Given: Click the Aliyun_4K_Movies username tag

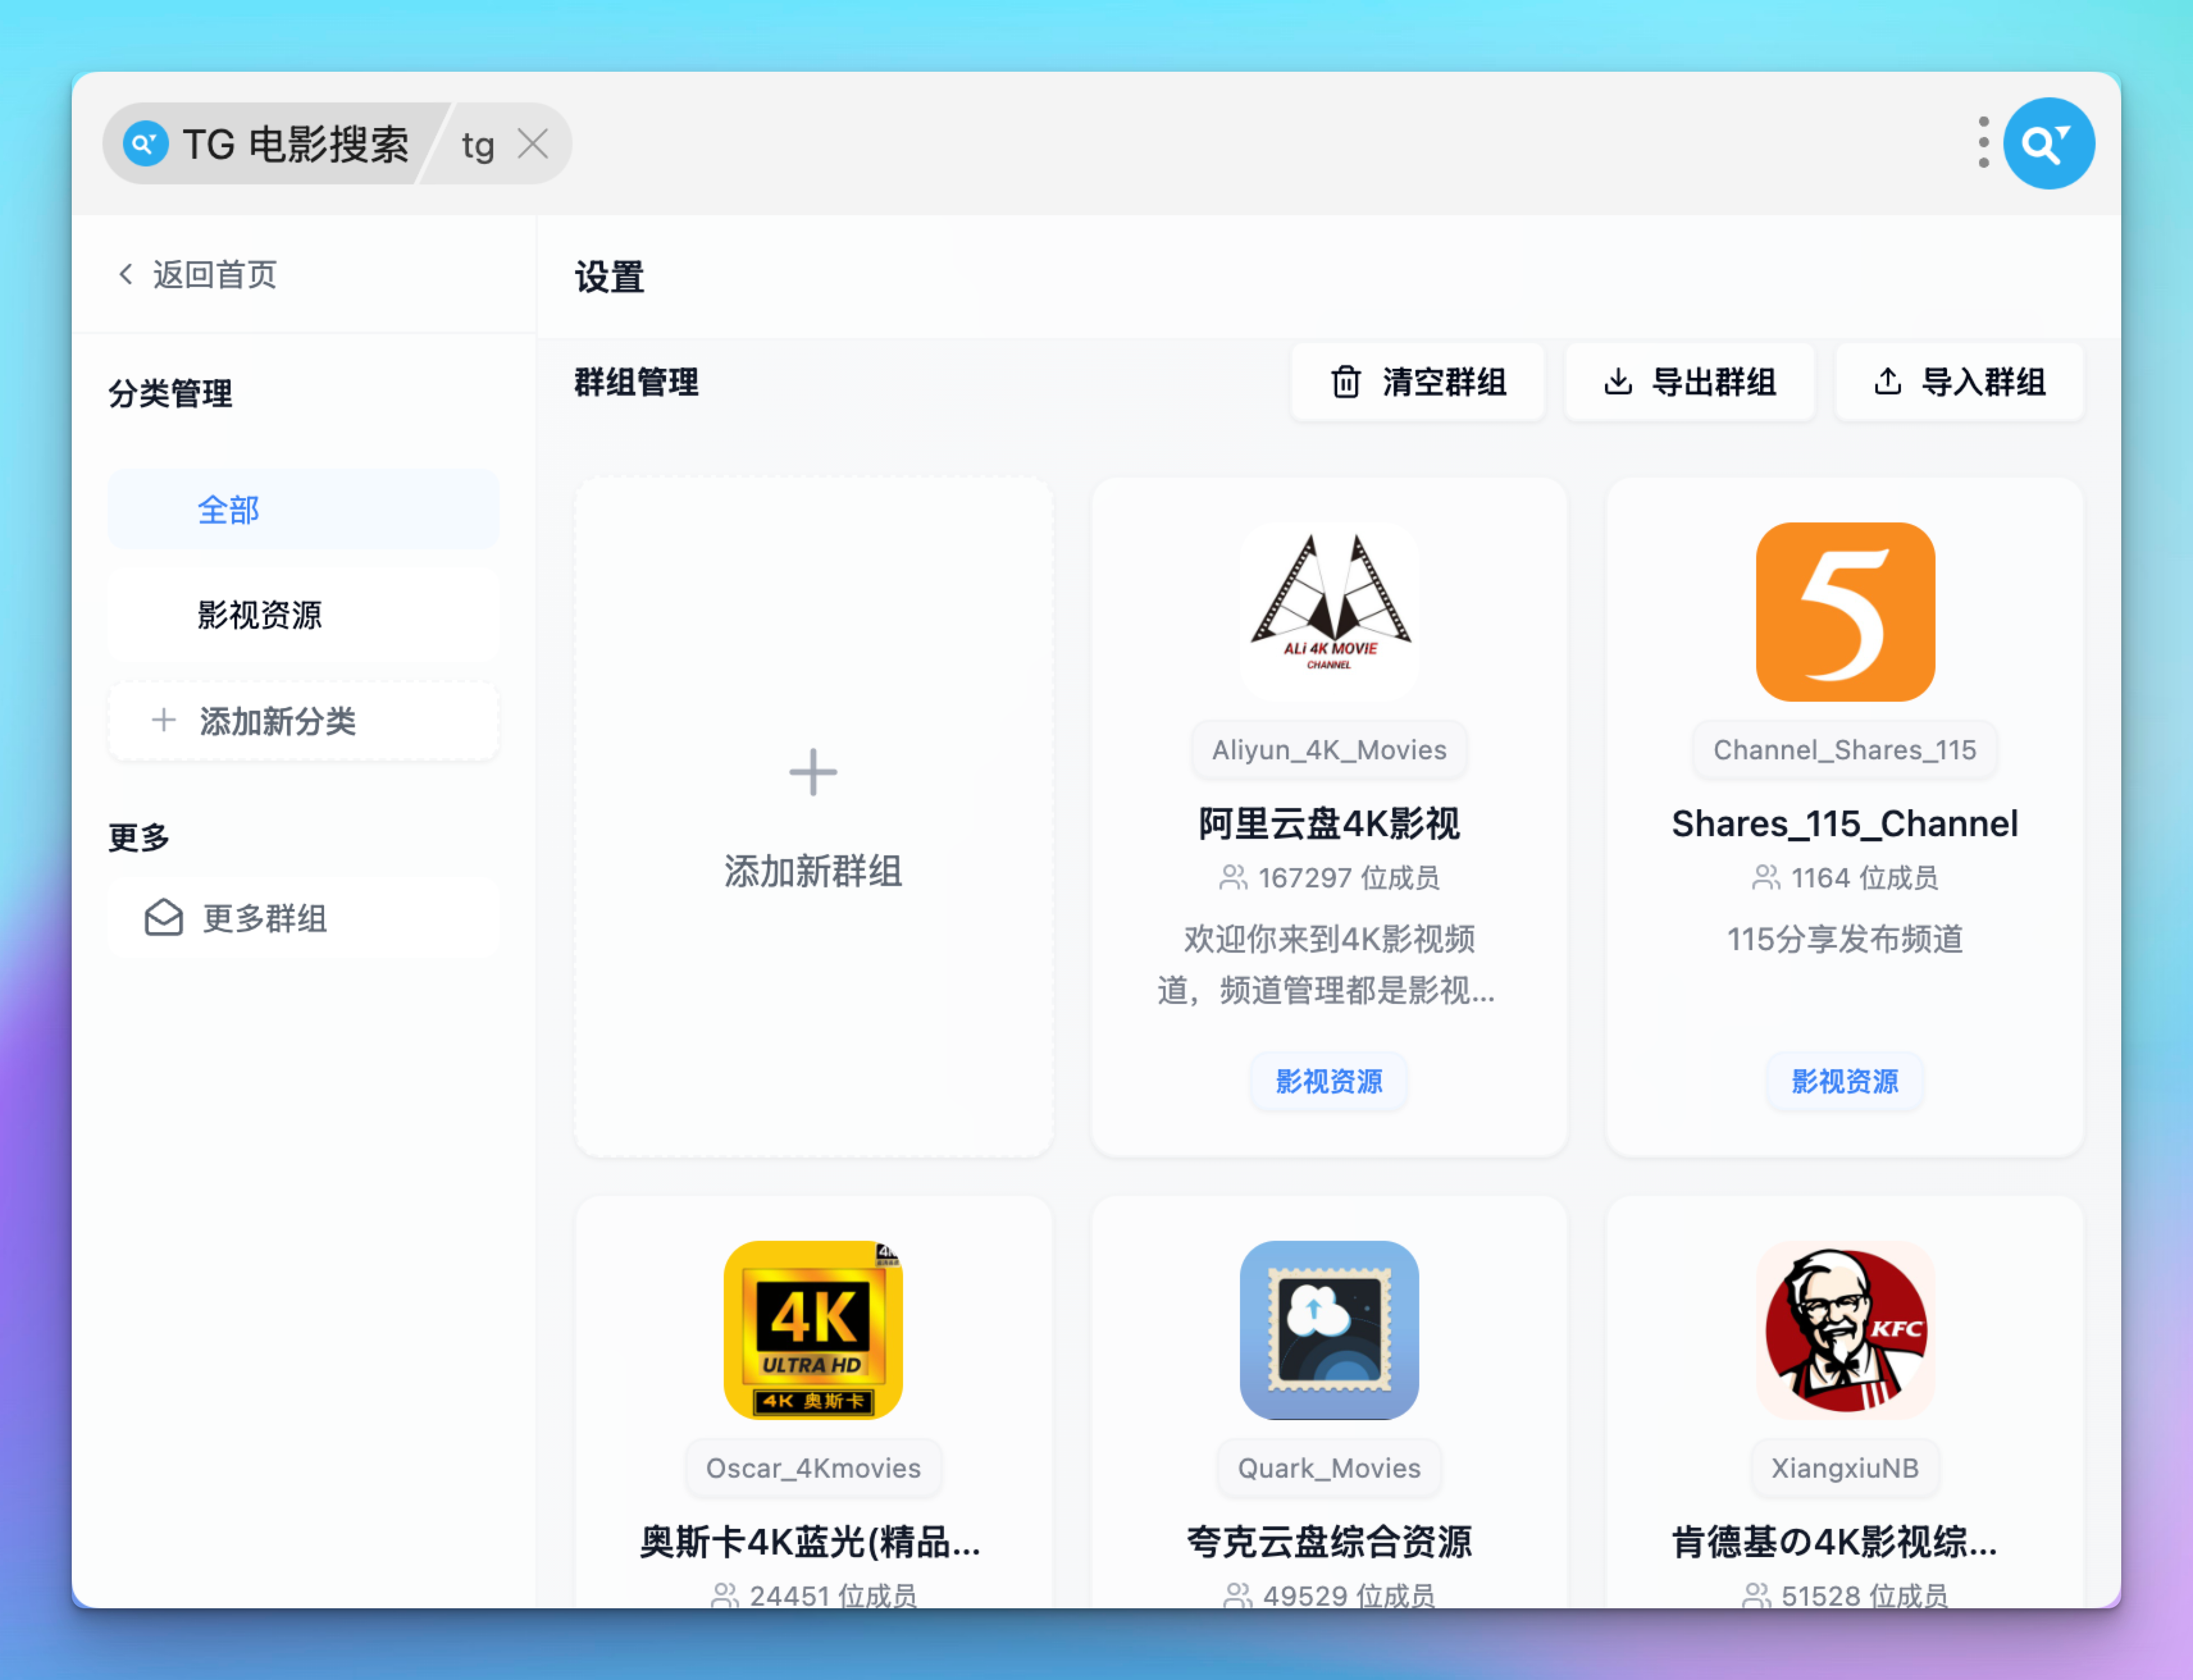Looking at the screenshot, I should point(1328,750).
